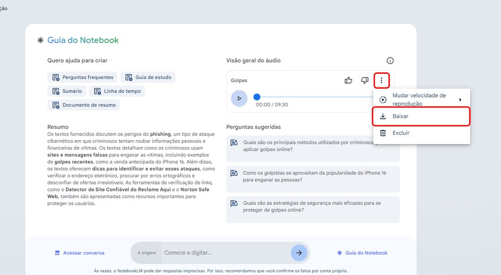Image resolution: width=501 pixels, height=275 pixels.
Task: Generate a Sumário
Action: 67,91
